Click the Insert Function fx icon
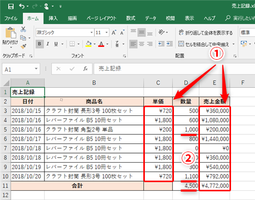 (85, 69)
